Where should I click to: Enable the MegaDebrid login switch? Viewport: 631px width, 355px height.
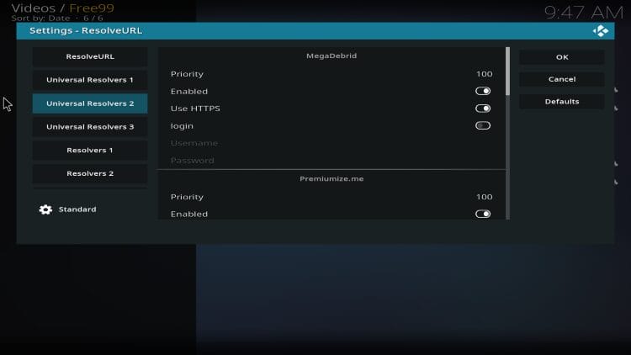pos(483,125)
